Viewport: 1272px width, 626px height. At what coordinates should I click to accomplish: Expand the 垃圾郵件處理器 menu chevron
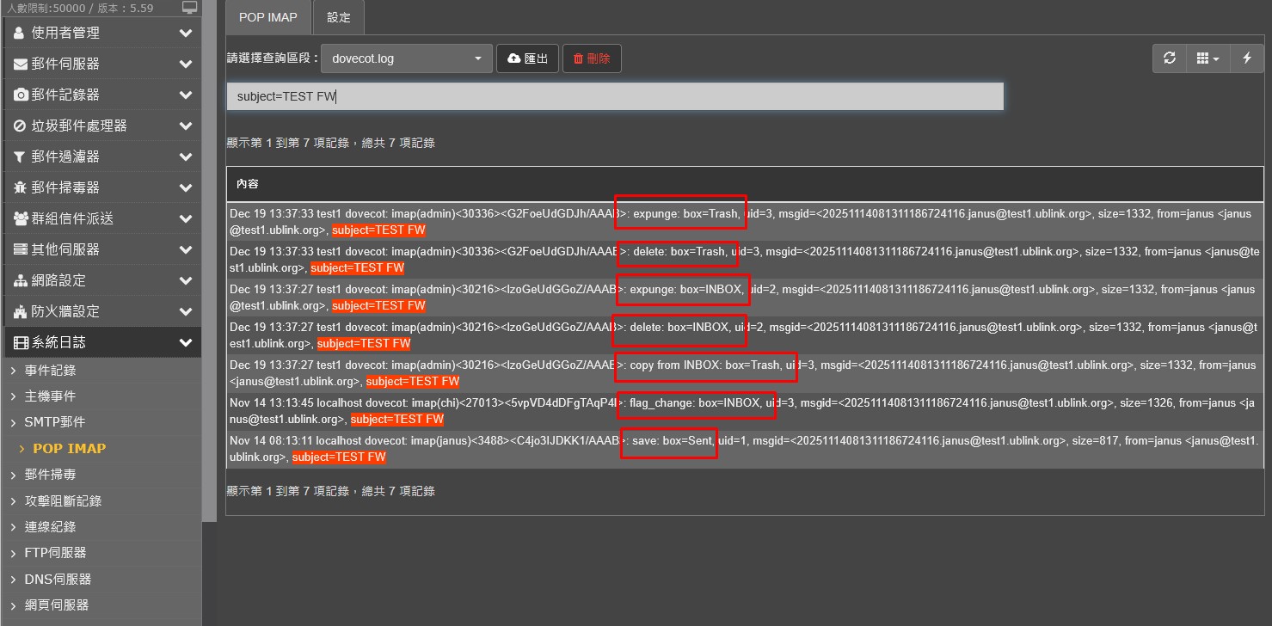pyautogui.click(x=185, y=126)
